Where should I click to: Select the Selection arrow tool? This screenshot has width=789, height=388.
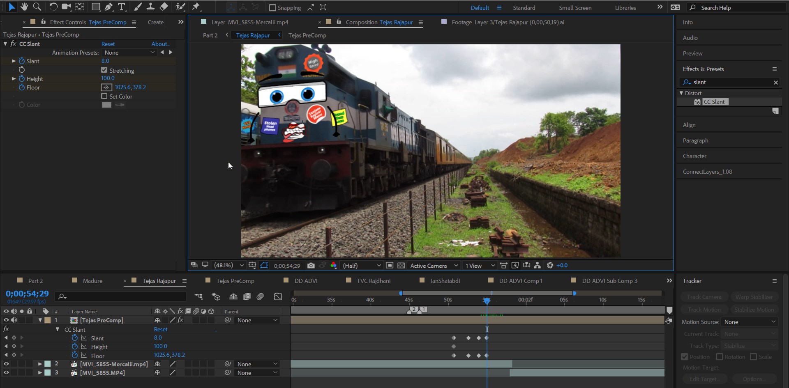(x=12, y=7)
